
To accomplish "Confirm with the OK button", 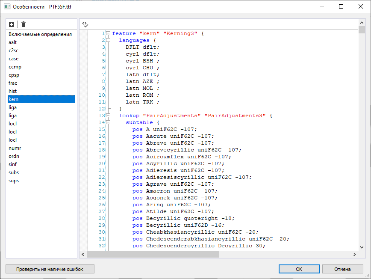I will coord(299,269).
